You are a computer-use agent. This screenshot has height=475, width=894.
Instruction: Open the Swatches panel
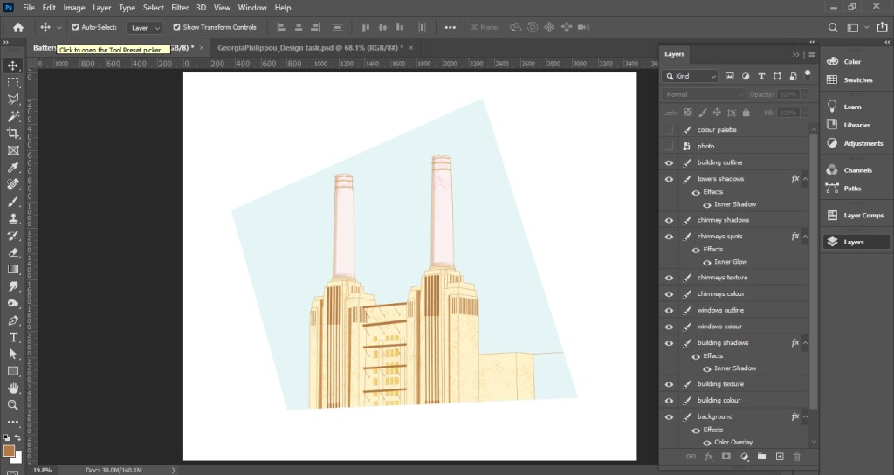[857, 79]
